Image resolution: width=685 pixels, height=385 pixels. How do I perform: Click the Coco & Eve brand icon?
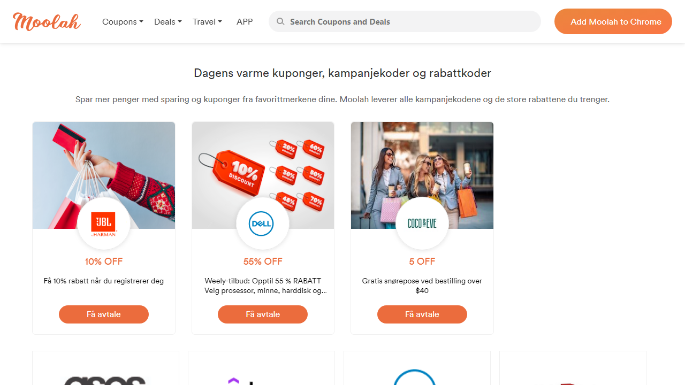pyautogui.click(x=422, y=223)
